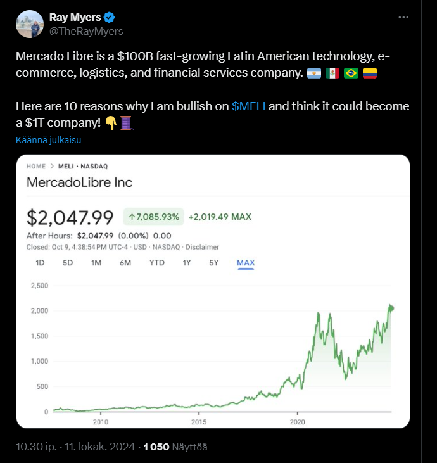Click the Colombia flag emoji
Screen dimensions: 437x463
370,73
